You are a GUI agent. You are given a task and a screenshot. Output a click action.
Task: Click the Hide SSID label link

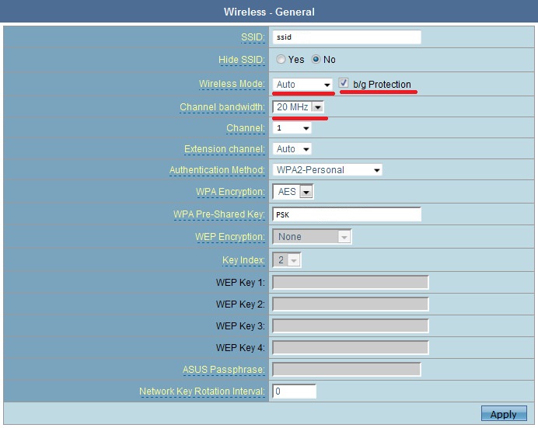[x=241, y=60]
